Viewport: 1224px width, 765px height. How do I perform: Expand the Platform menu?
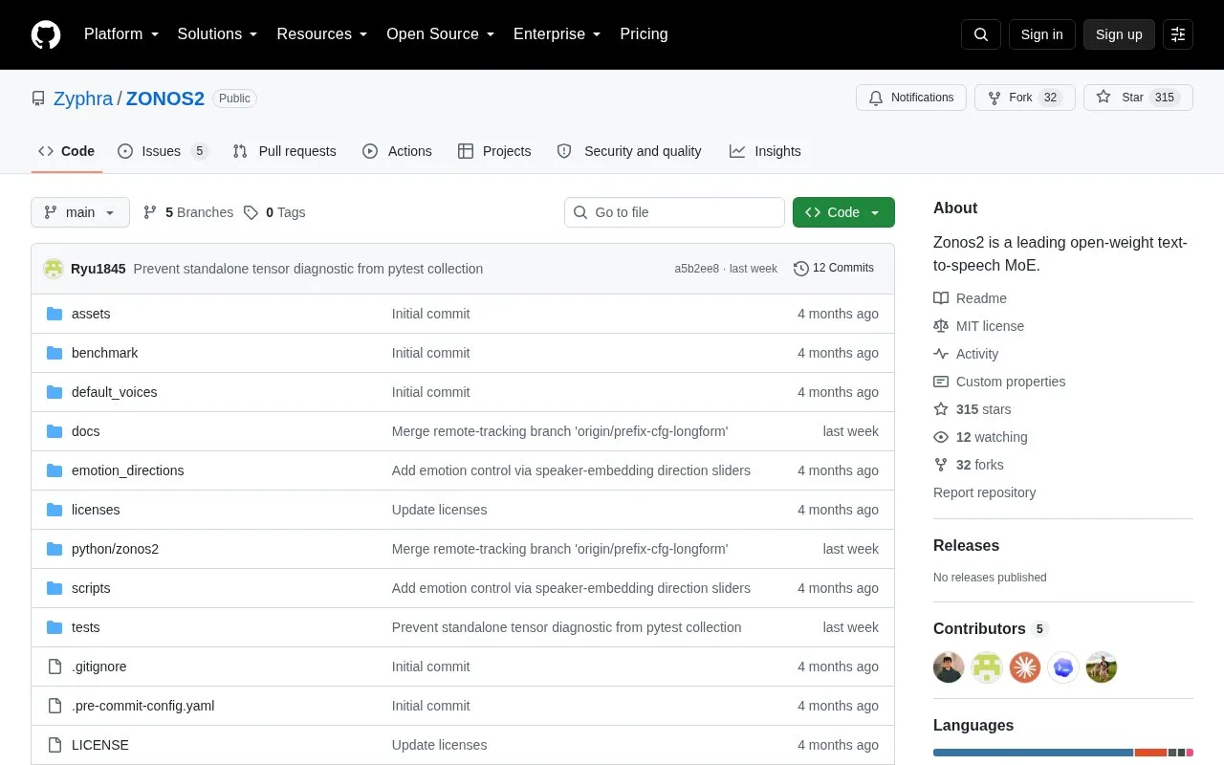[x=121, y=34]
